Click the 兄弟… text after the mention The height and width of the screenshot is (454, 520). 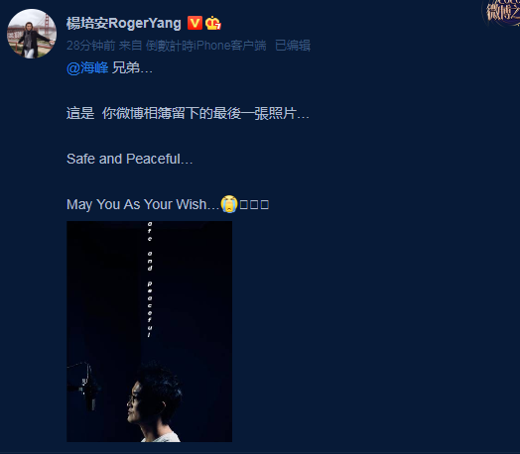132,67
